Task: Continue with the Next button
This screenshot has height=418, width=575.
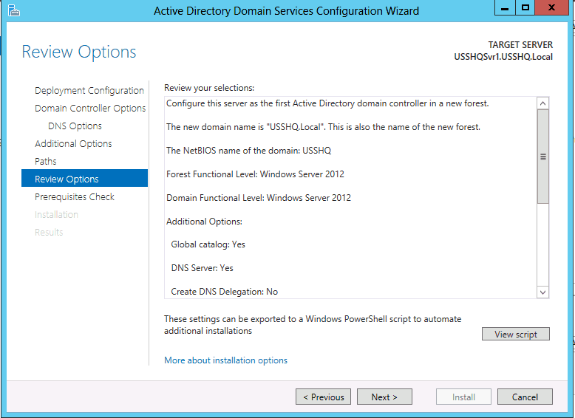Action: (x=384, y=397)
